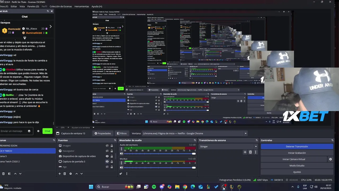Open emoji picker in chat message box
339x191 pixels.
point(29,131)
